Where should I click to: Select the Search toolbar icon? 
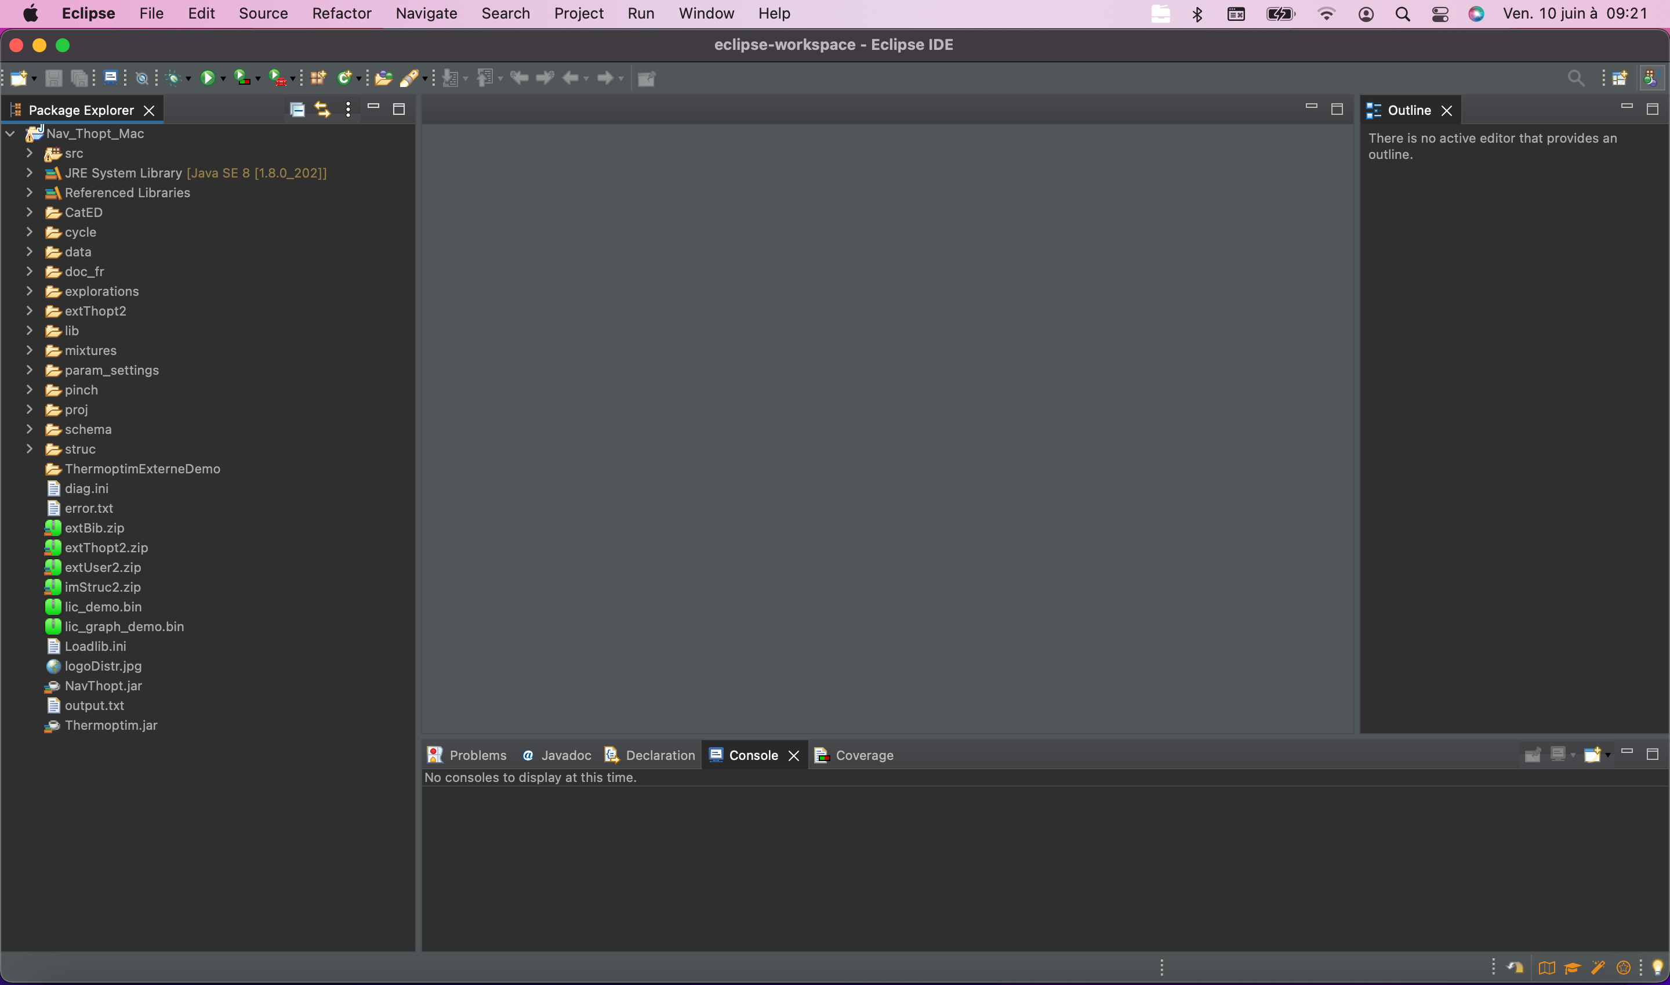pos(1576,77)
